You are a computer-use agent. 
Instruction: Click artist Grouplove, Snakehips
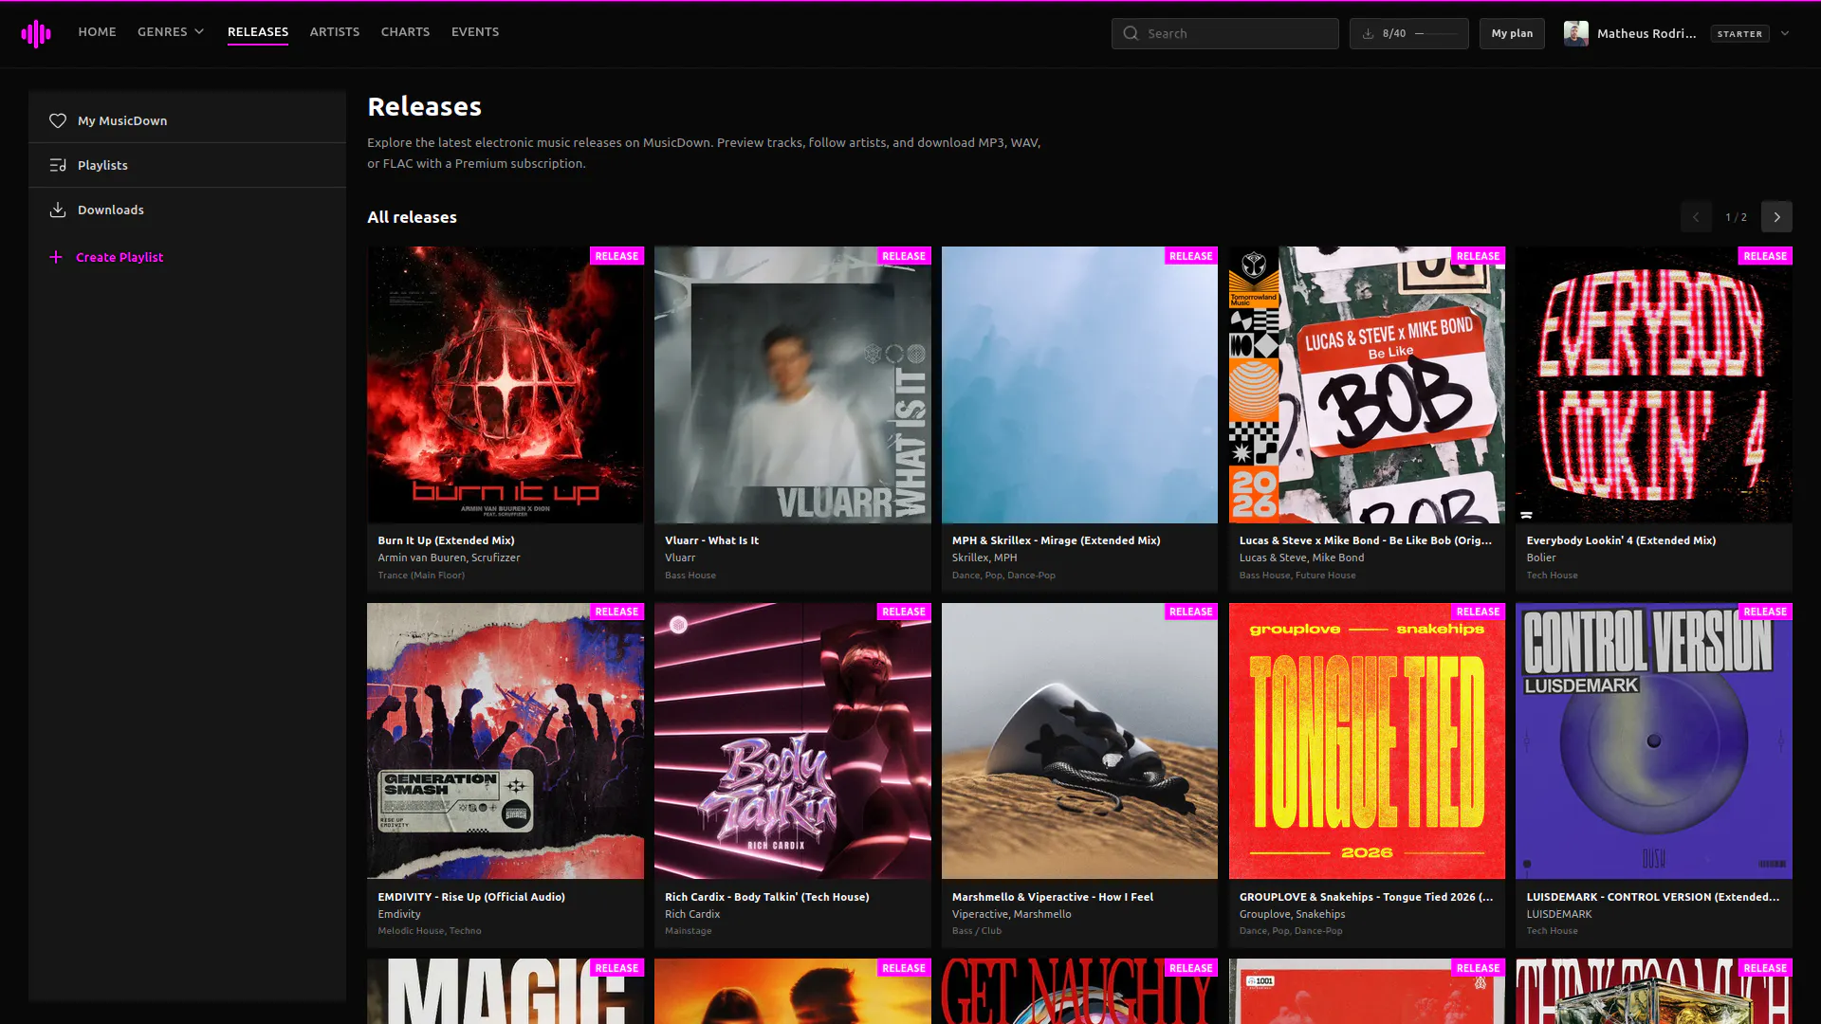tap(1292, 914)
